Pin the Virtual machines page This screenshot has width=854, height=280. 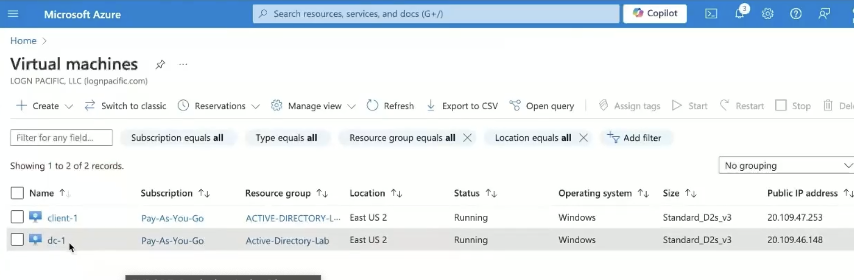[x=160, y=64]
